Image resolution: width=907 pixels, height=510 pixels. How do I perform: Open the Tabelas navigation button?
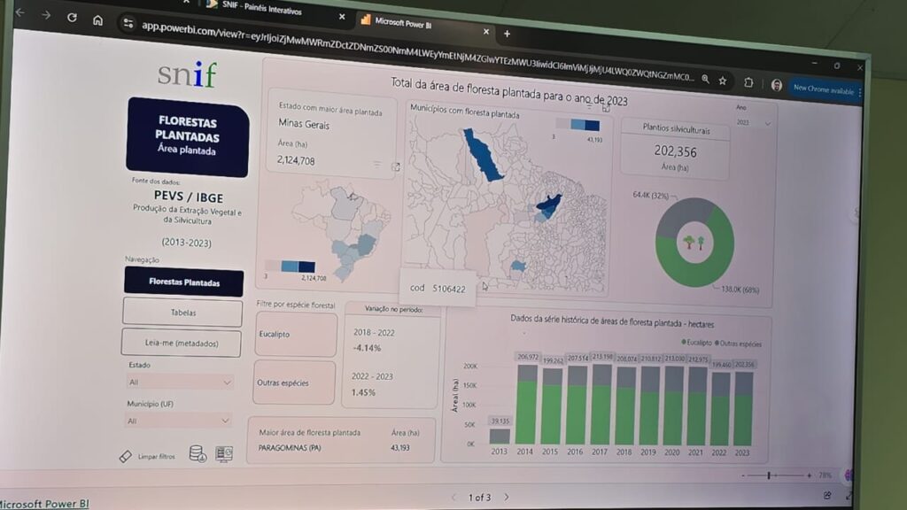182,313
